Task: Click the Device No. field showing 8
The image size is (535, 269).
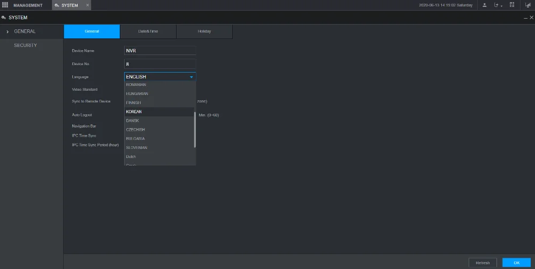Action: 160,64
